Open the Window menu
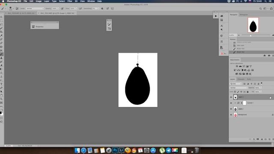Screen dimensions: 274x154 click(x=91, y=1)
